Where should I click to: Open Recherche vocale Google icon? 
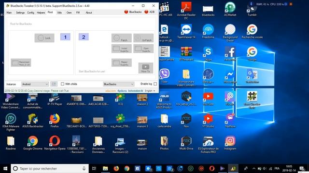pos(252,31)
